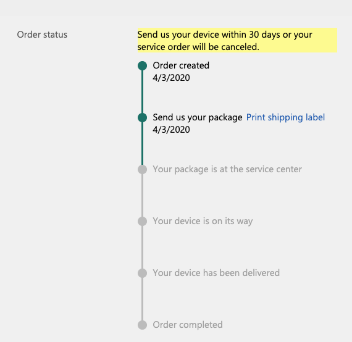Click green progress line between first two steps

[x=142, y=92]
